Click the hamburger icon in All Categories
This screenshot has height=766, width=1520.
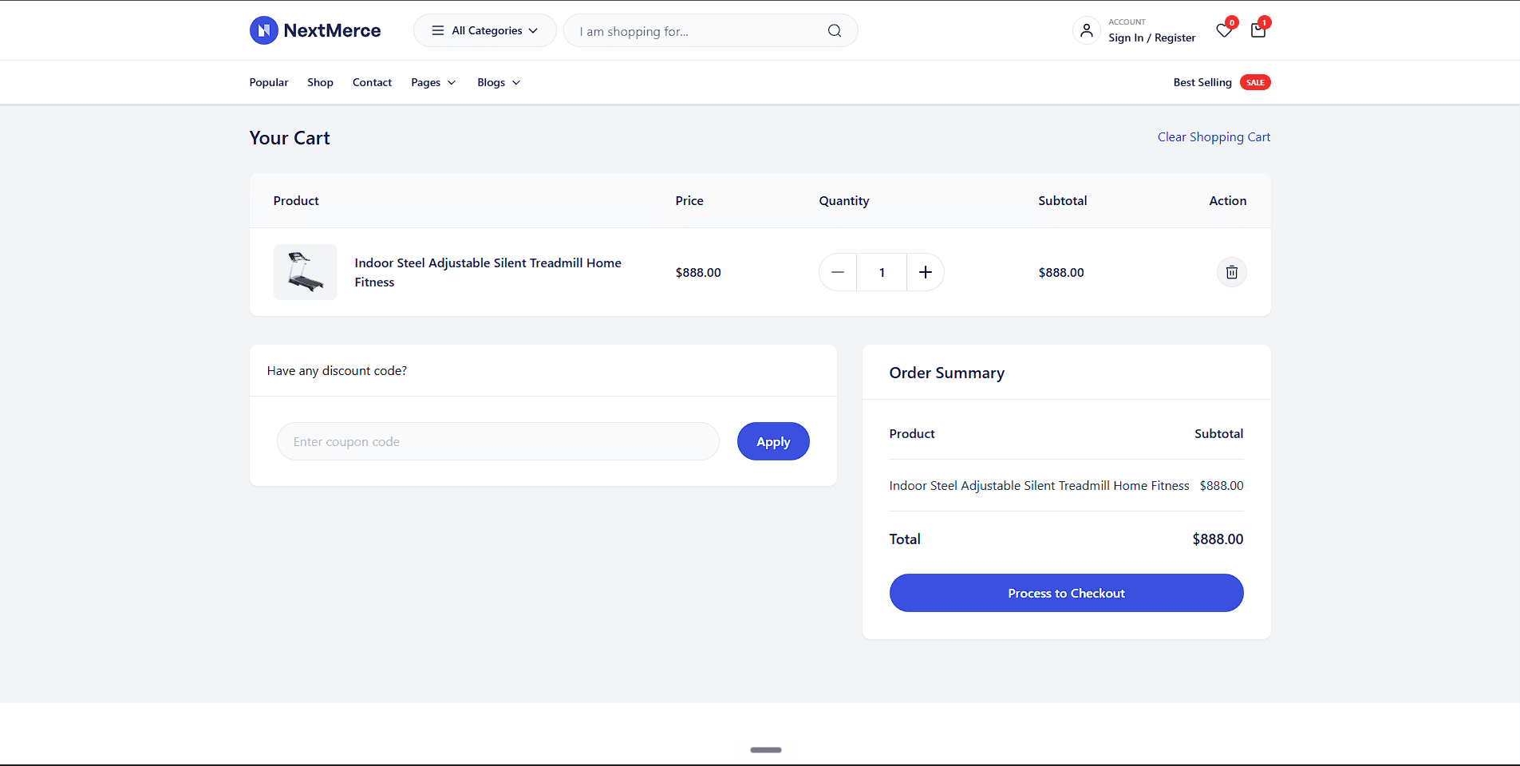tap(438, 30)
